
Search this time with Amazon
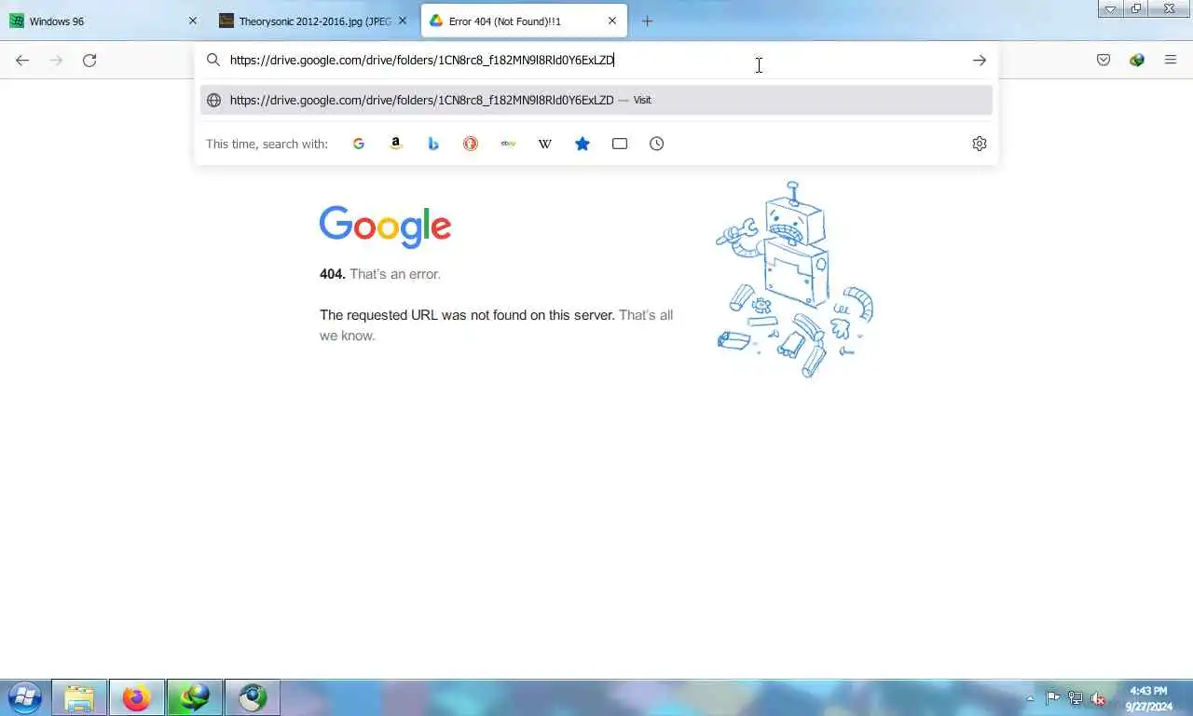(396, 144)
